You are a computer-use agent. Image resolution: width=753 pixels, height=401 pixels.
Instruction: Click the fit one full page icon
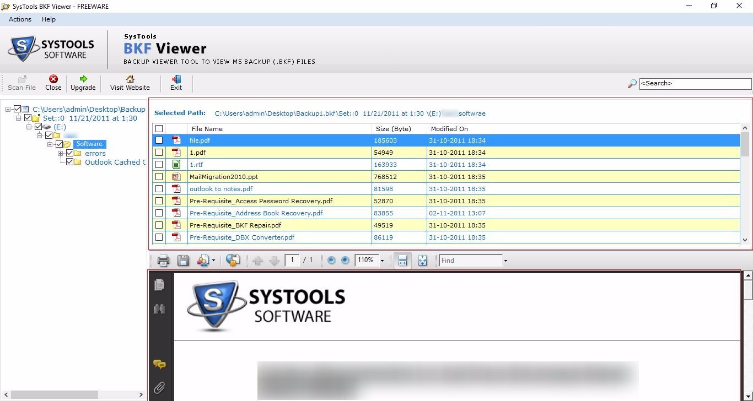[x=422, y=261]
